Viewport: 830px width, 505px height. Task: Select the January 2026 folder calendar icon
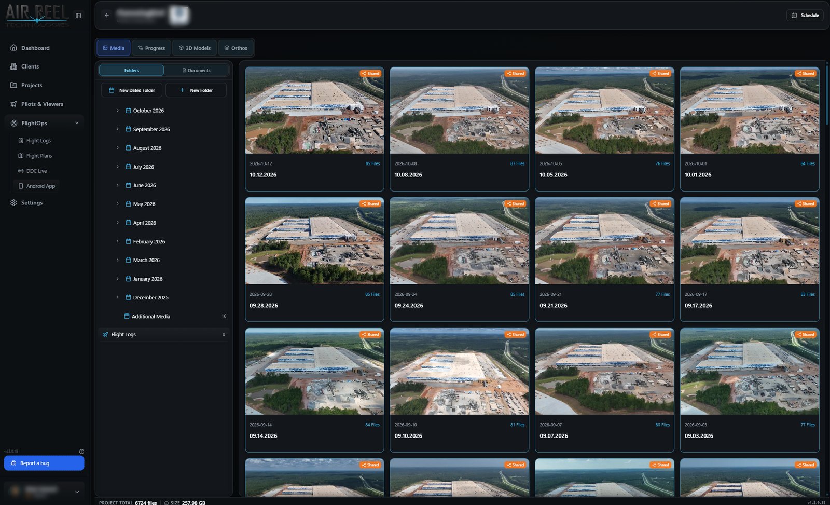tap(128, 279)
